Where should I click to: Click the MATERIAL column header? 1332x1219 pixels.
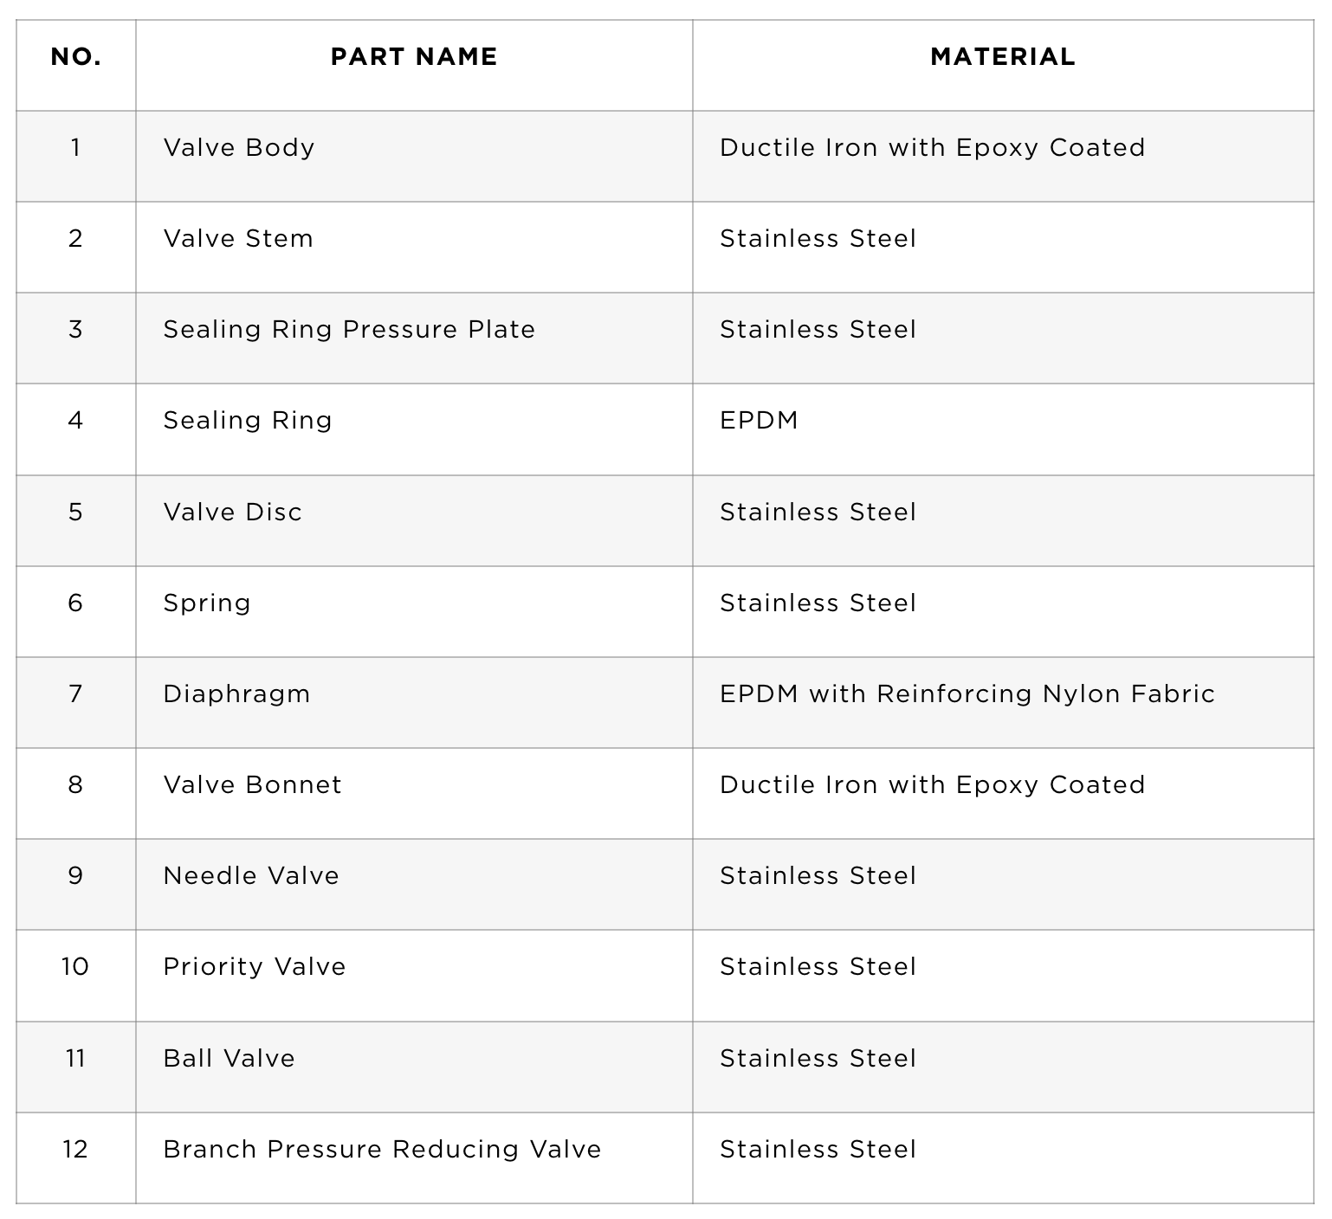1003,57
